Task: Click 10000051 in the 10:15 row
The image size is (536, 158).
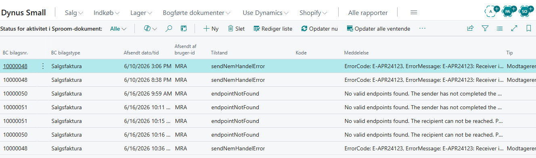Action: tap(15, 121)
